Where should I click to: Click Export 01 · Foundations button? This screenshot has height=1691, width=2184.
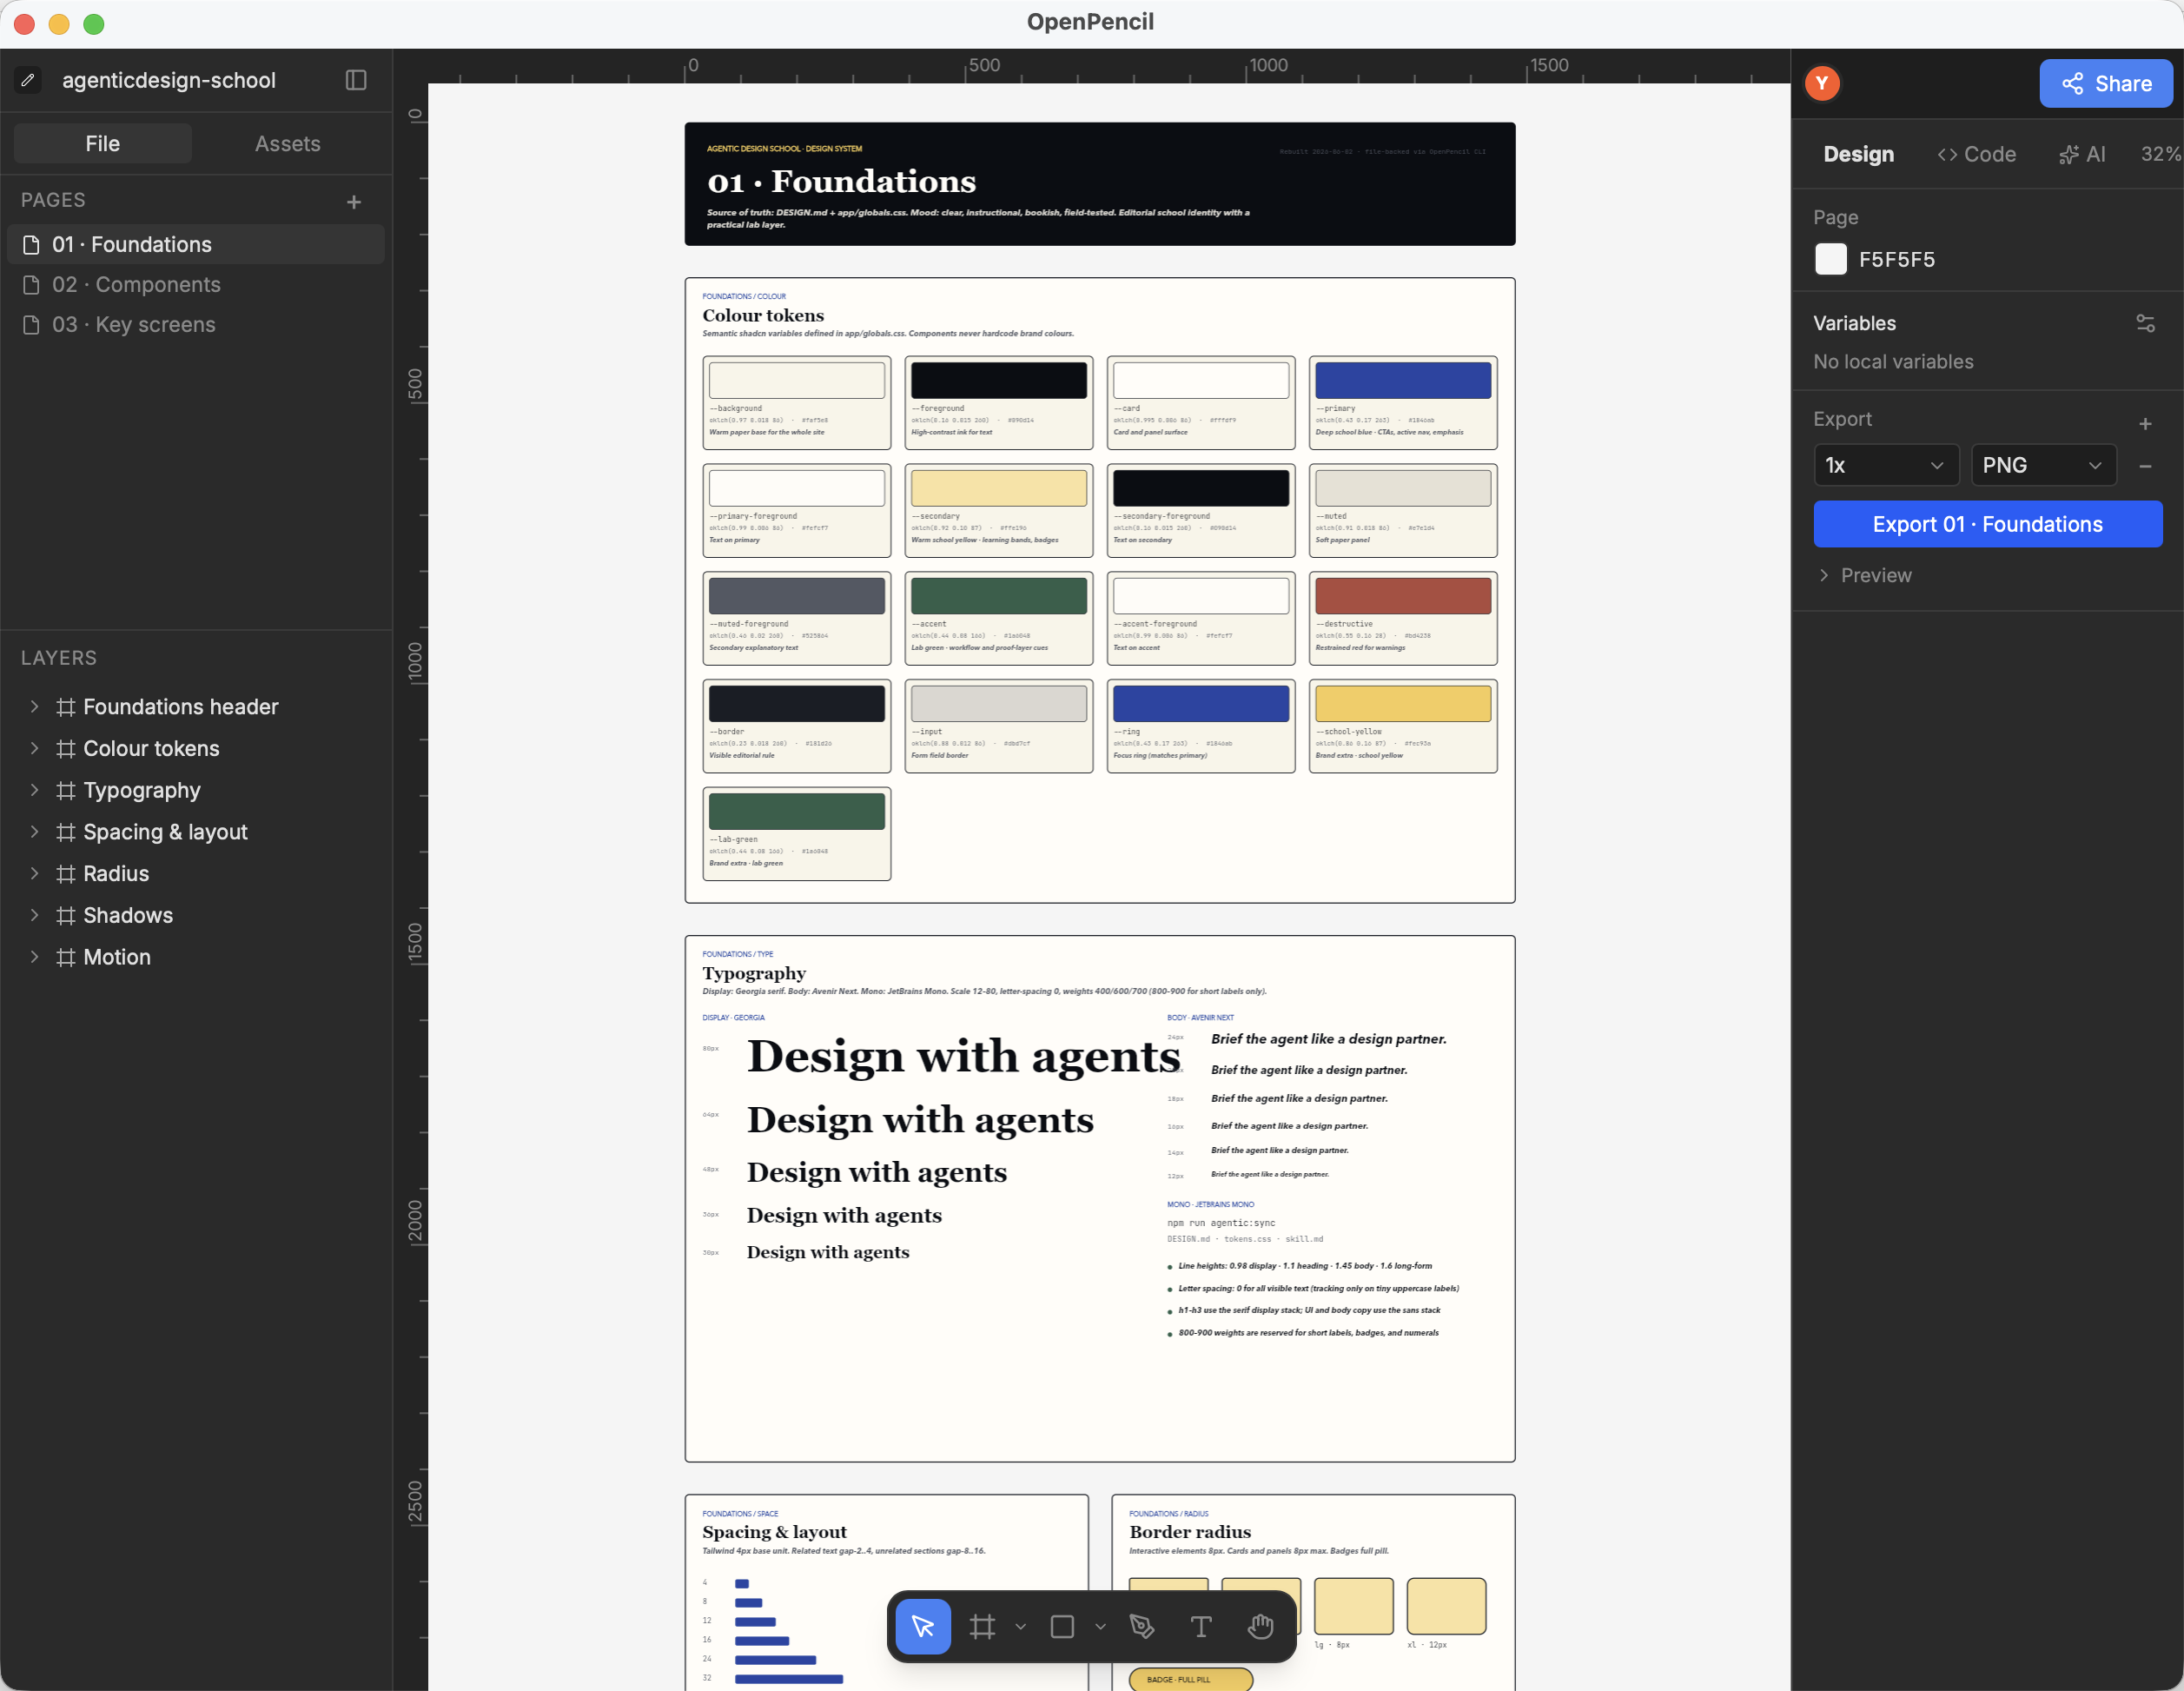[x=1987, y=524]
